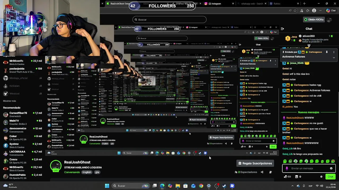
Task: Open Google Chrome from the taskbar
Action: click(201, 186)
